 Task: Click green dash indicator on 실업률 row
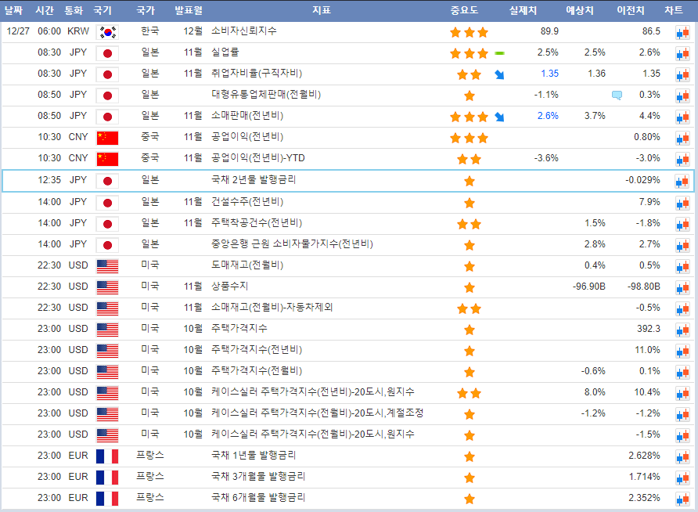(499, 53)
